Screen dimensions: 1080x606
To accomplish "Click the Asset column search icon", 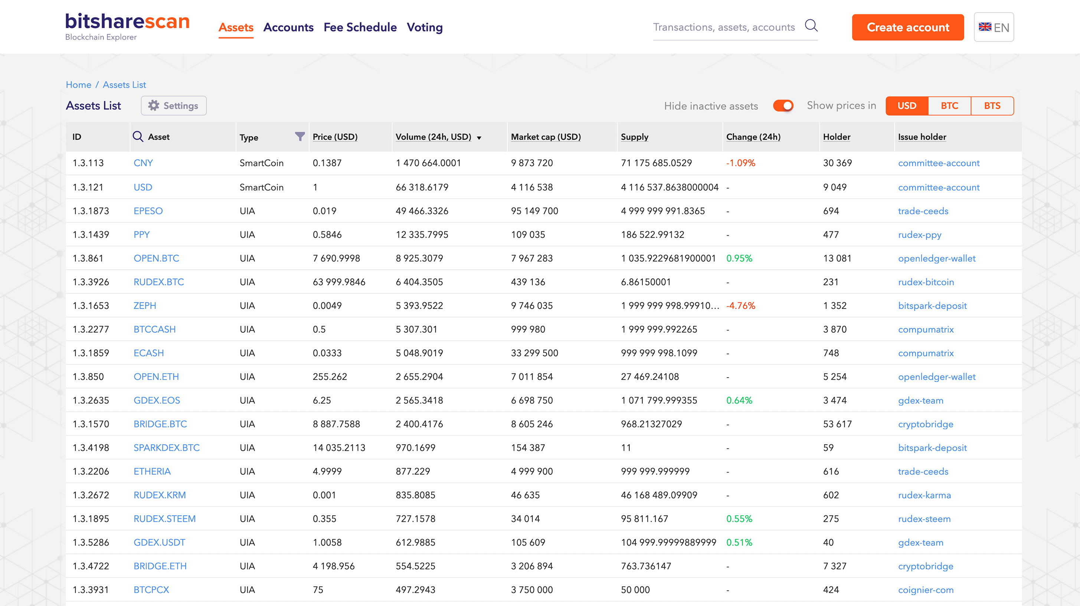I will point(138,136).
